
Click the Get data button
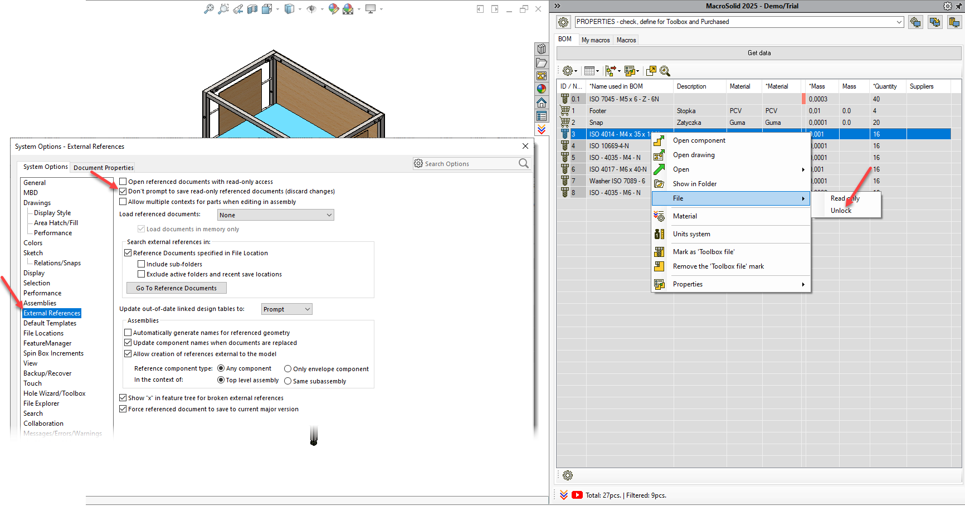pos(759,53)
